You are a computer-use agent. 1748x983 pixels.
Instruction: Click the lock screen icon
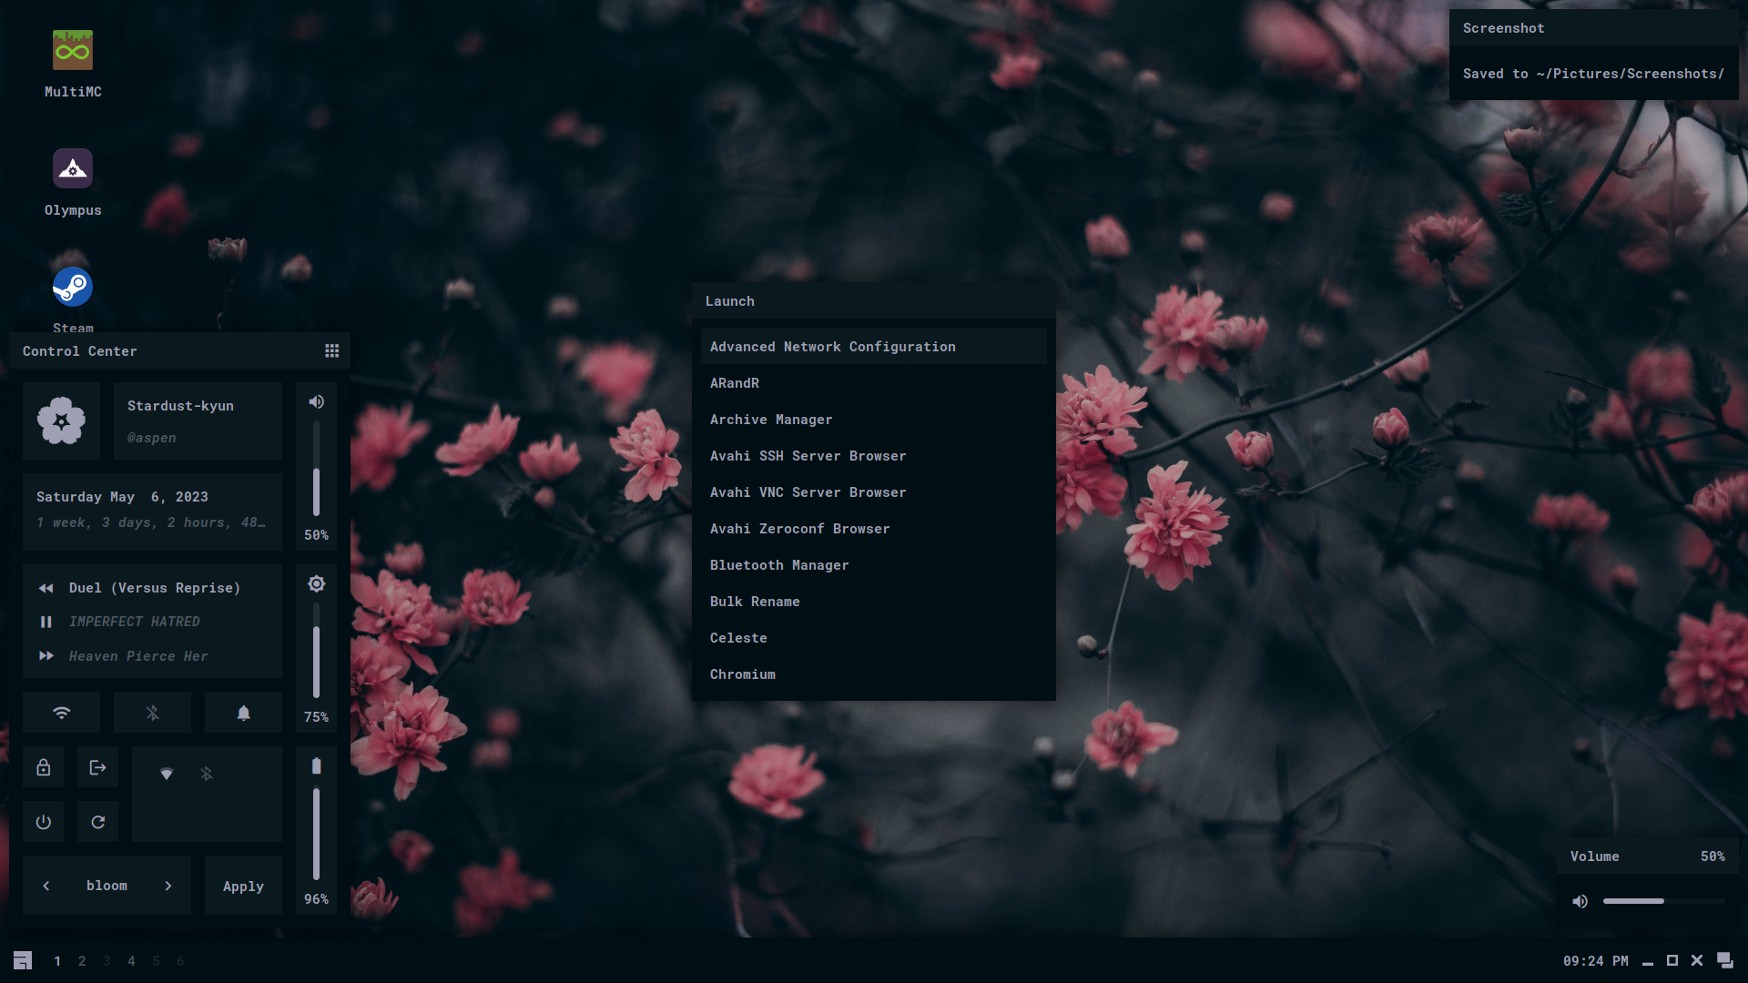click(43, 767)
